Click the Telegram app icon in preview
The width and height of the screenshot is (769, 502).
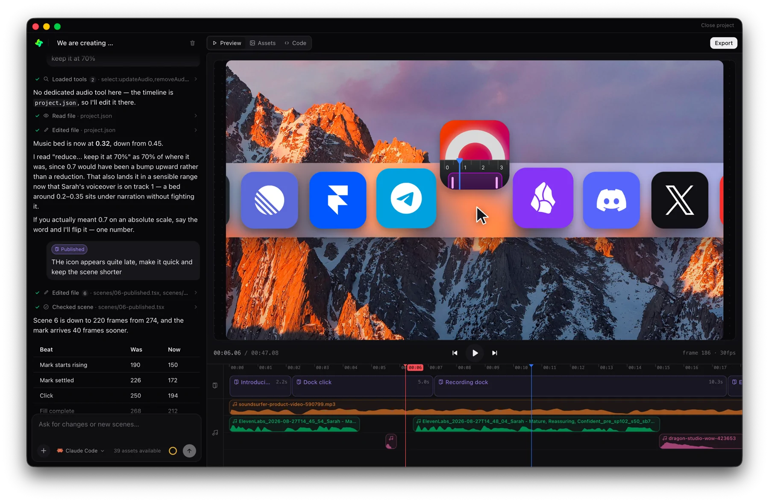click(x=406, y=198)
